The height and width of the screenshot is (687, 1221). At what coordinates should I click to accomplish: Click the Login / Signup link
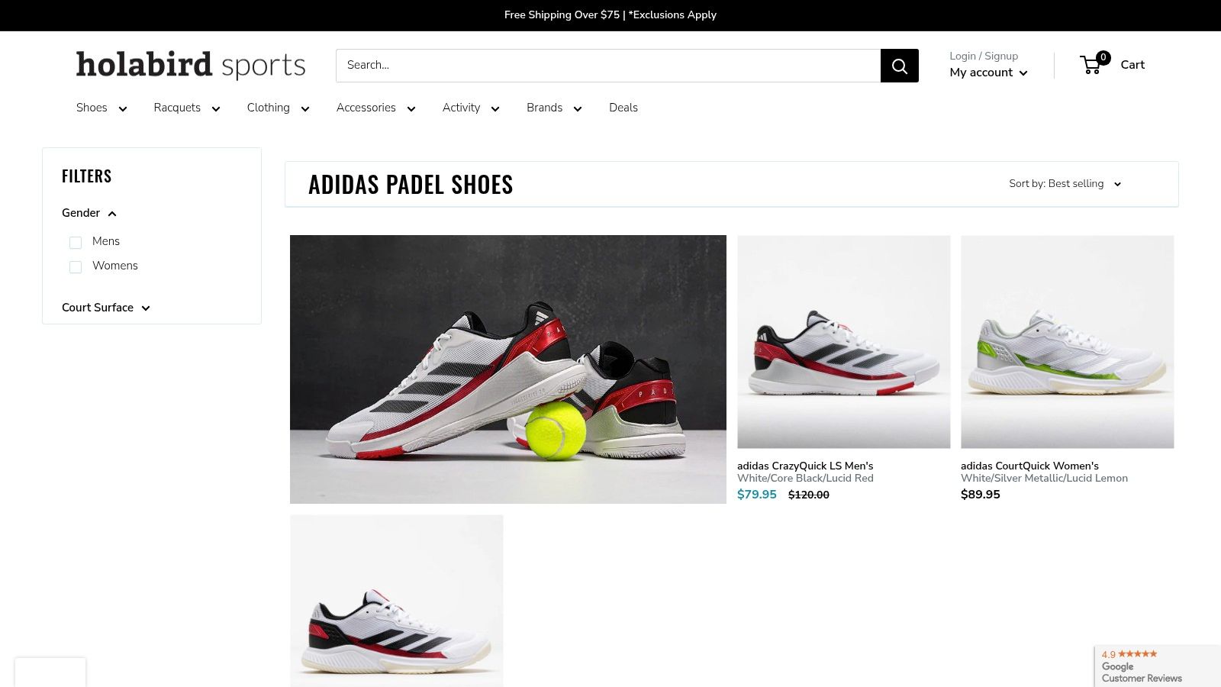click(x=984, y=56)
